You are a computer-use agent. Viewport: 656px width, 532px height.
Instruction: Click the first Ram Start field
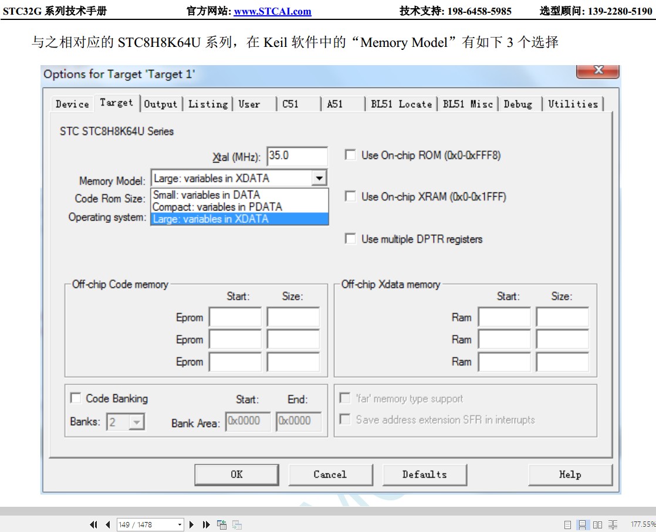(505, 317)
